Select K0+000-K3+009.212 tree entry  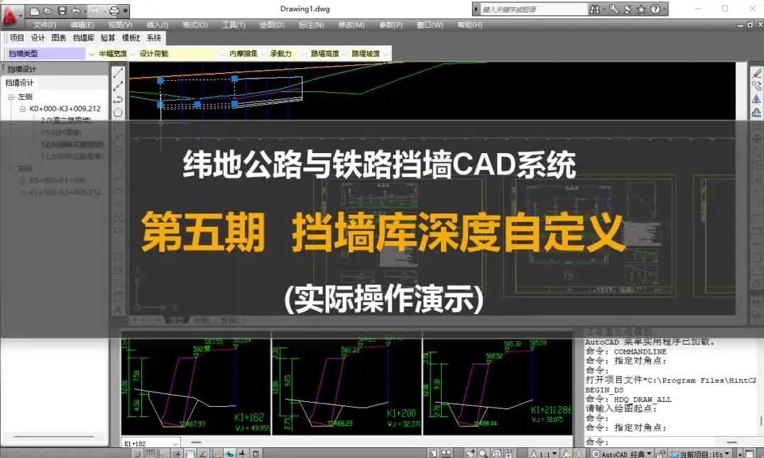pyautogui.click(x=65, y=109)
